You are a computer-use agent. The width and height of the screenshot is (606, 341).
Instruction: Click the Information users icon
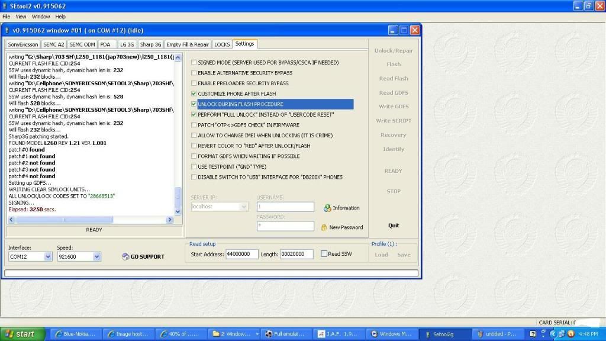click(x=327, y=208)
